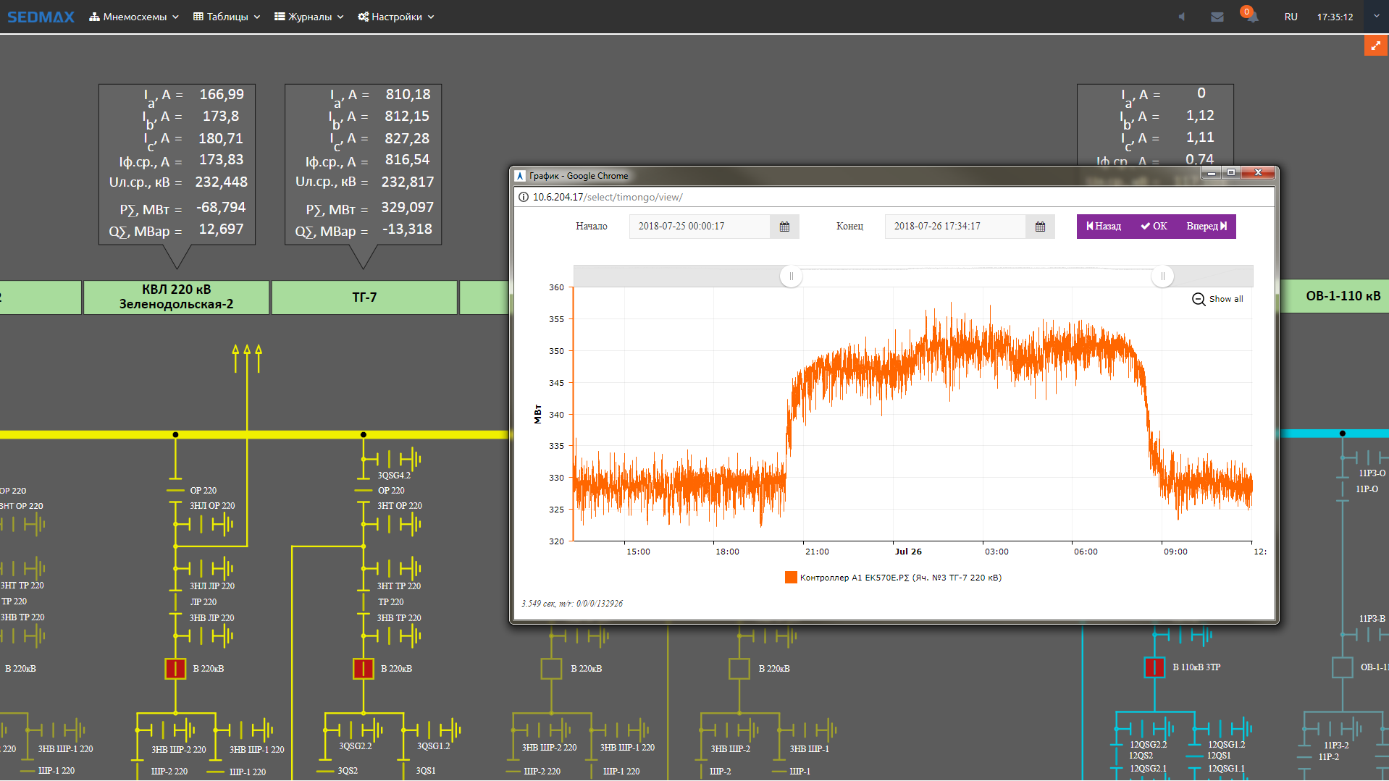
Task: Click the mail envelope icon
Action: pyautogui.click(x=1217, y=17)
